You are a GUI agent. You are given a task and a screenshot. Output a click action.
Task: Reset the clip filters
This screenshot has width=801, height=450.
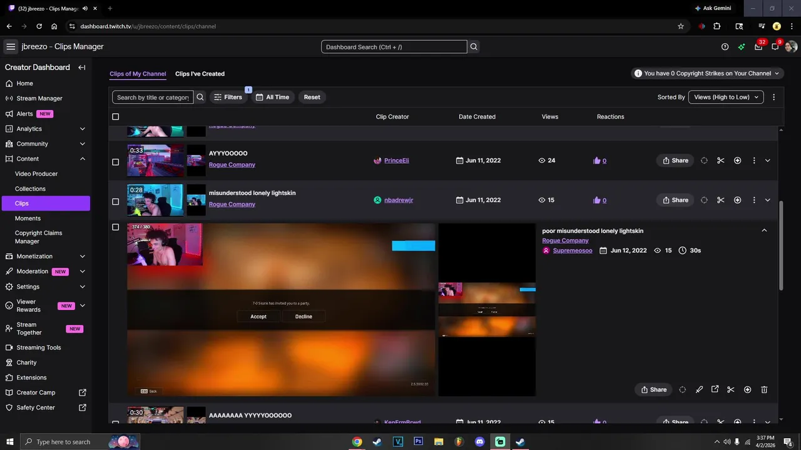[x=312, y=97]
